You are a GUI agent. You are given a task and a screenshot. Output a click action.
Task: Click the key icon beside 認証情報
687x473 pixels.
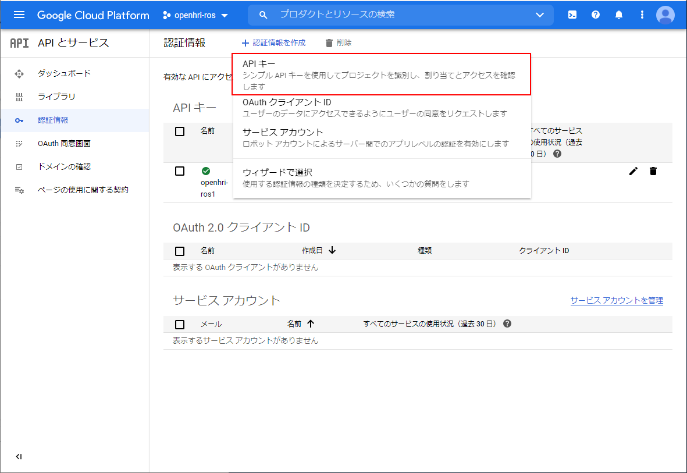coord(19,120)
